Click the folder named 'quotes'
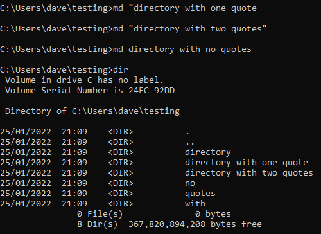321x234 pixels. click(x=200, y=194)
